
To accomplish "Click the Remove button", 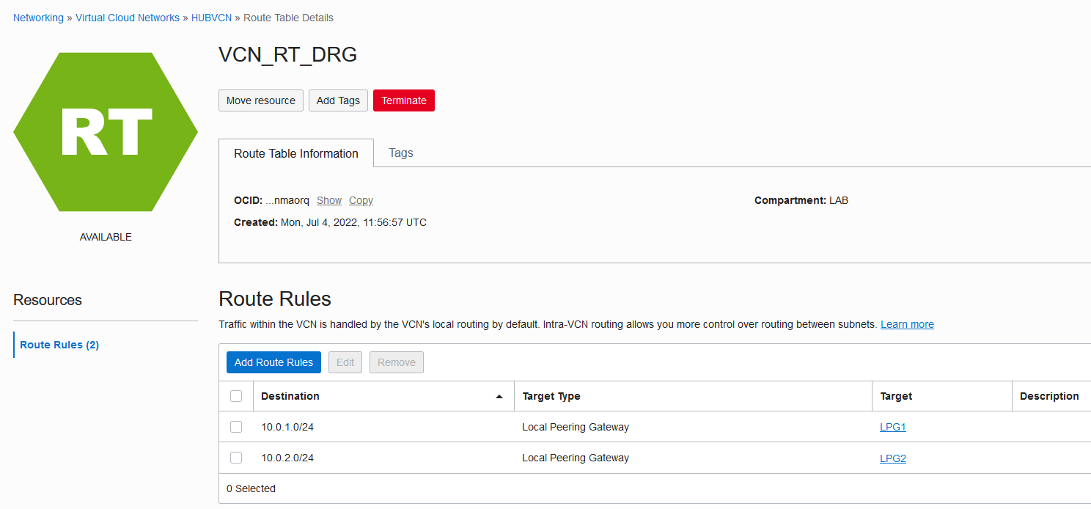I will point(397,362).
